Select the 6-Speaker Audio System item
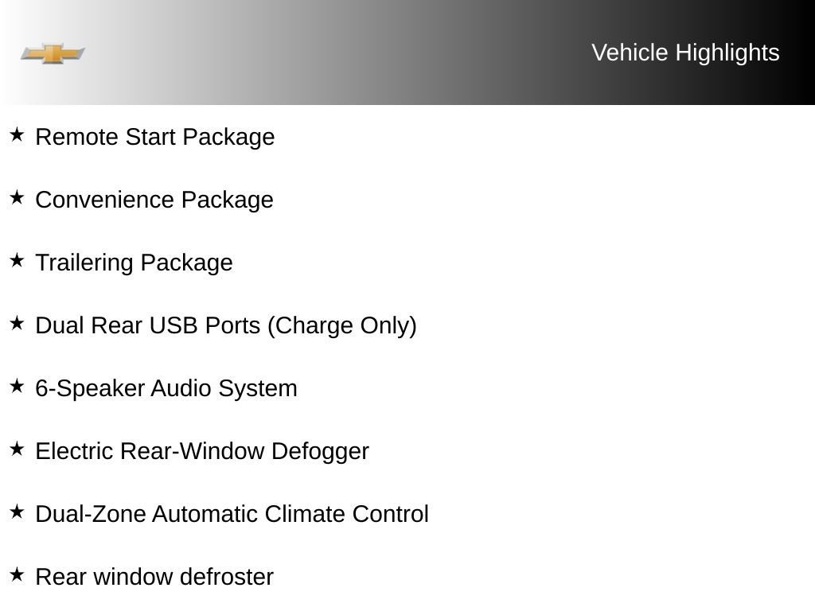The height and width of the screenshot is (611, 815). pos(166,389)
